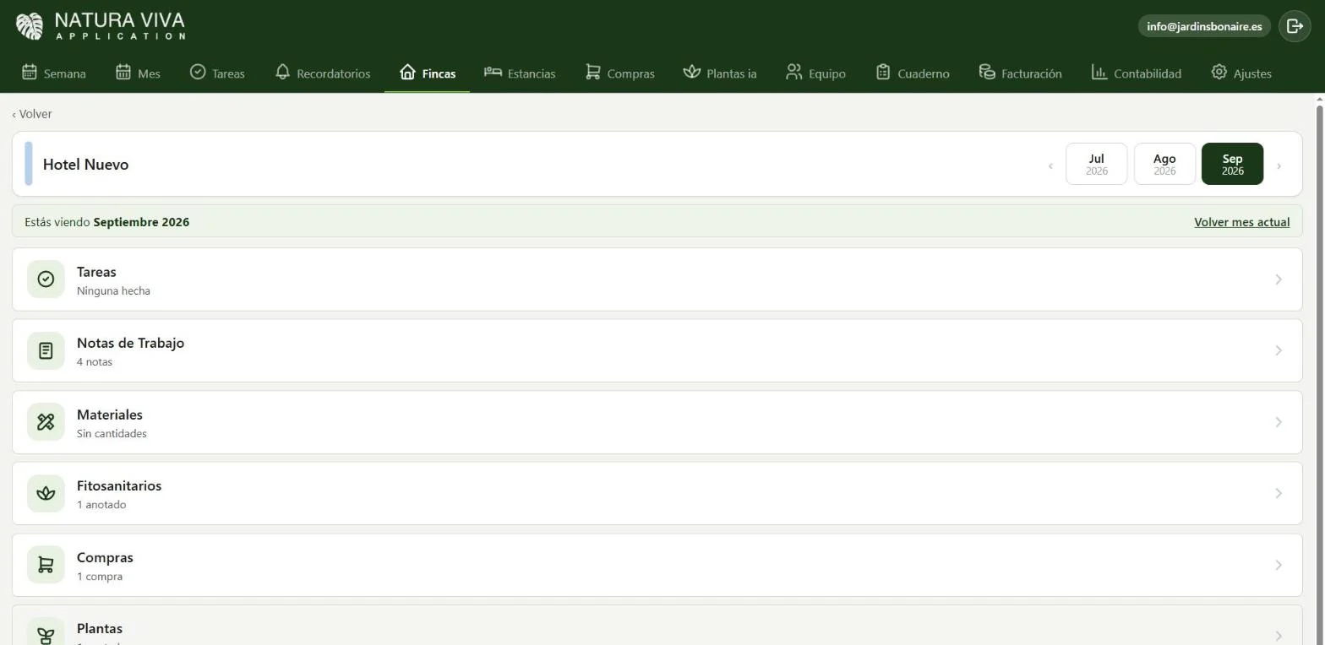
Task: Expand the Tareas row chevron
Action: [1279, 279]
